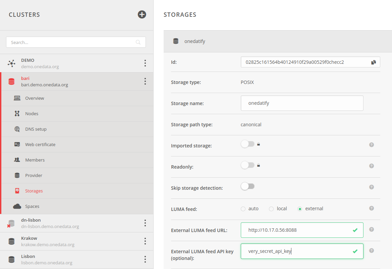This screenshot has width=392, height=269.
Task: Toggle the Imported storage switch
Action: point(247,144)
